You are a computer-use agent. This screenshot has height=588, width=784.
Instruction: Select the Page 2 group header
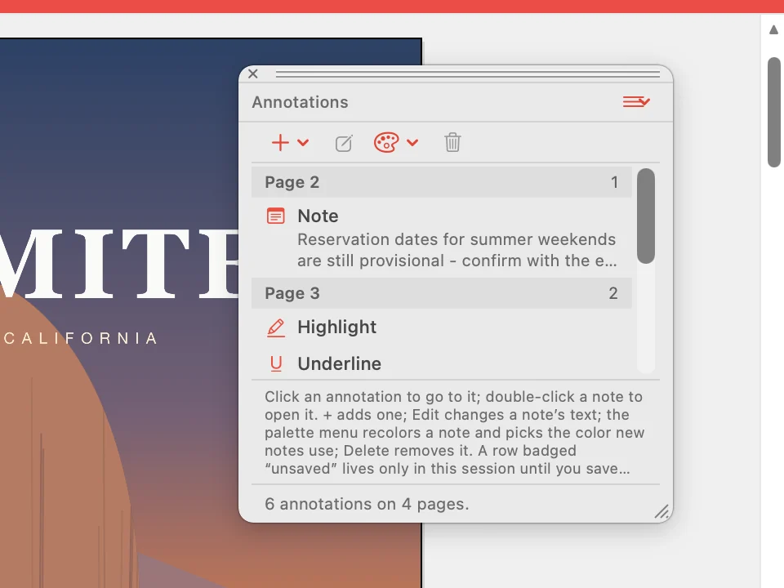442,182
